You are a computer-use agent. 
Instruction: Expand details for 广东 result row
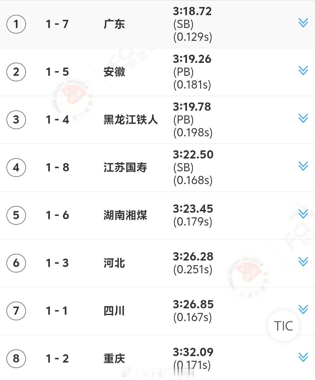click(x=303, y=22)
